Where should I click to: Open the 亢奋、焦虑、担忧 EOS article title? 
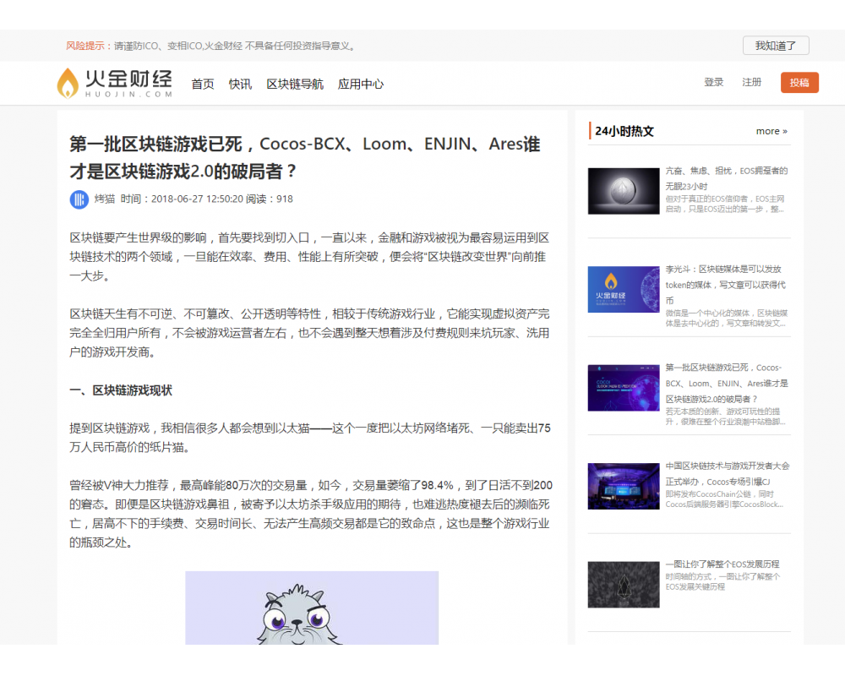[727, 178]
